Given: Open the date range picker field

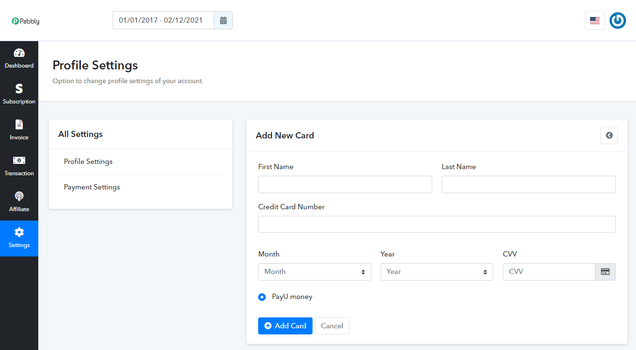Looking at the screenshot, I should [163, 20].
